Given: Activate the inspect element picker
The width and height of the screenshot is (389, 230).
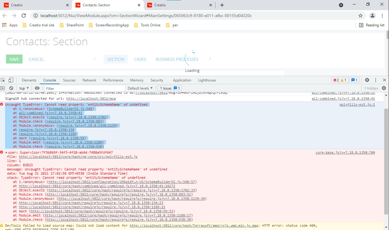Looking at the screenshot, I should coord(3,80).
